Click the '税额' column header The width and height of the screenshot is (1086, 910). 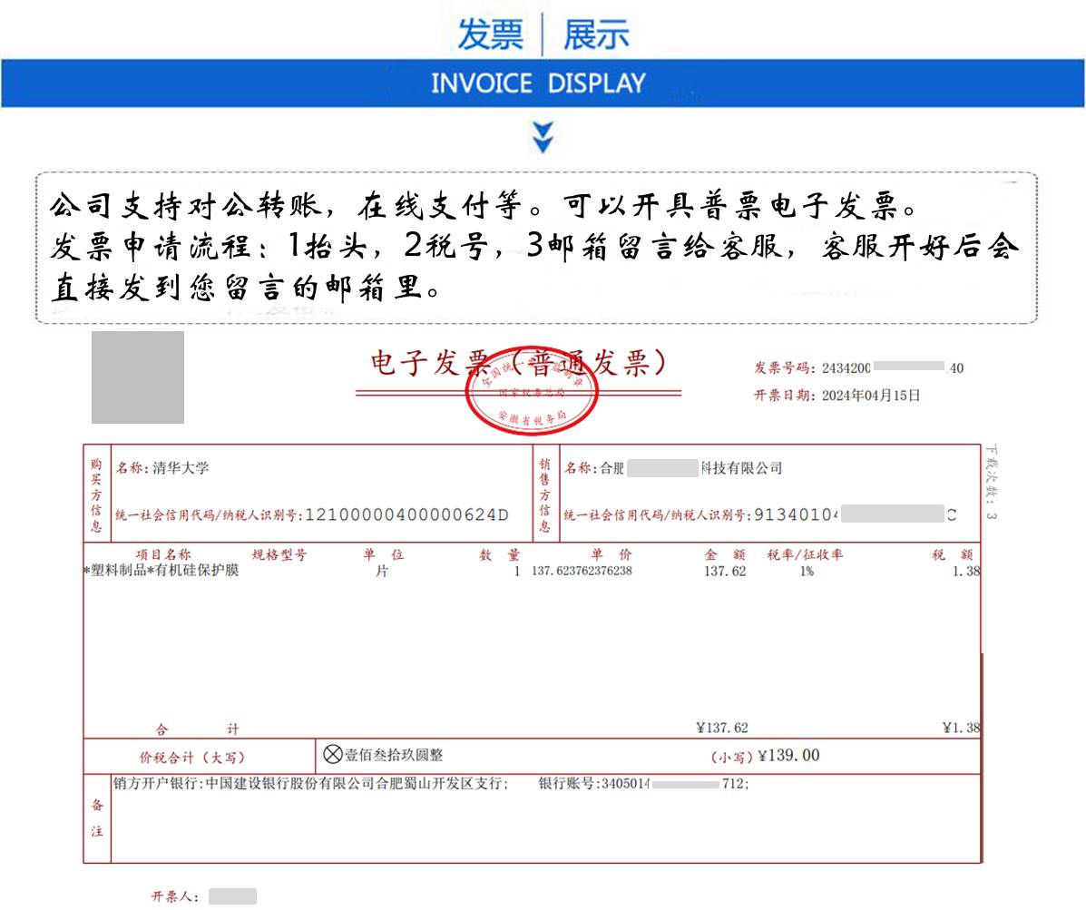[x=953, y=554]
